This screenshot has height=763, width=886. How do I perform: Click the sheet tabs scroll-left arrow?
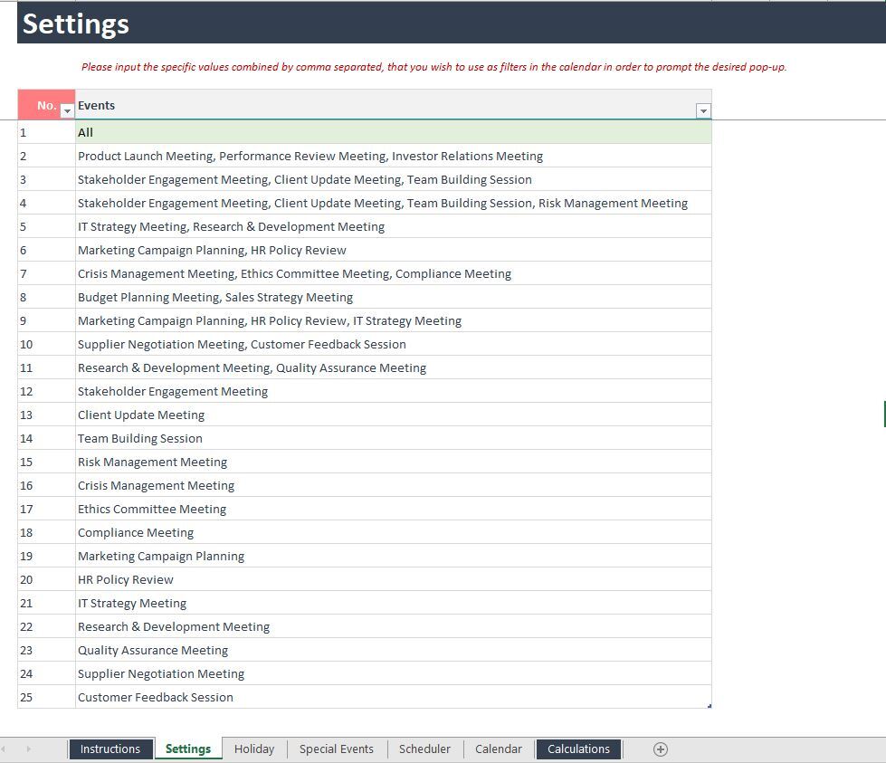(x=4, y=749)
